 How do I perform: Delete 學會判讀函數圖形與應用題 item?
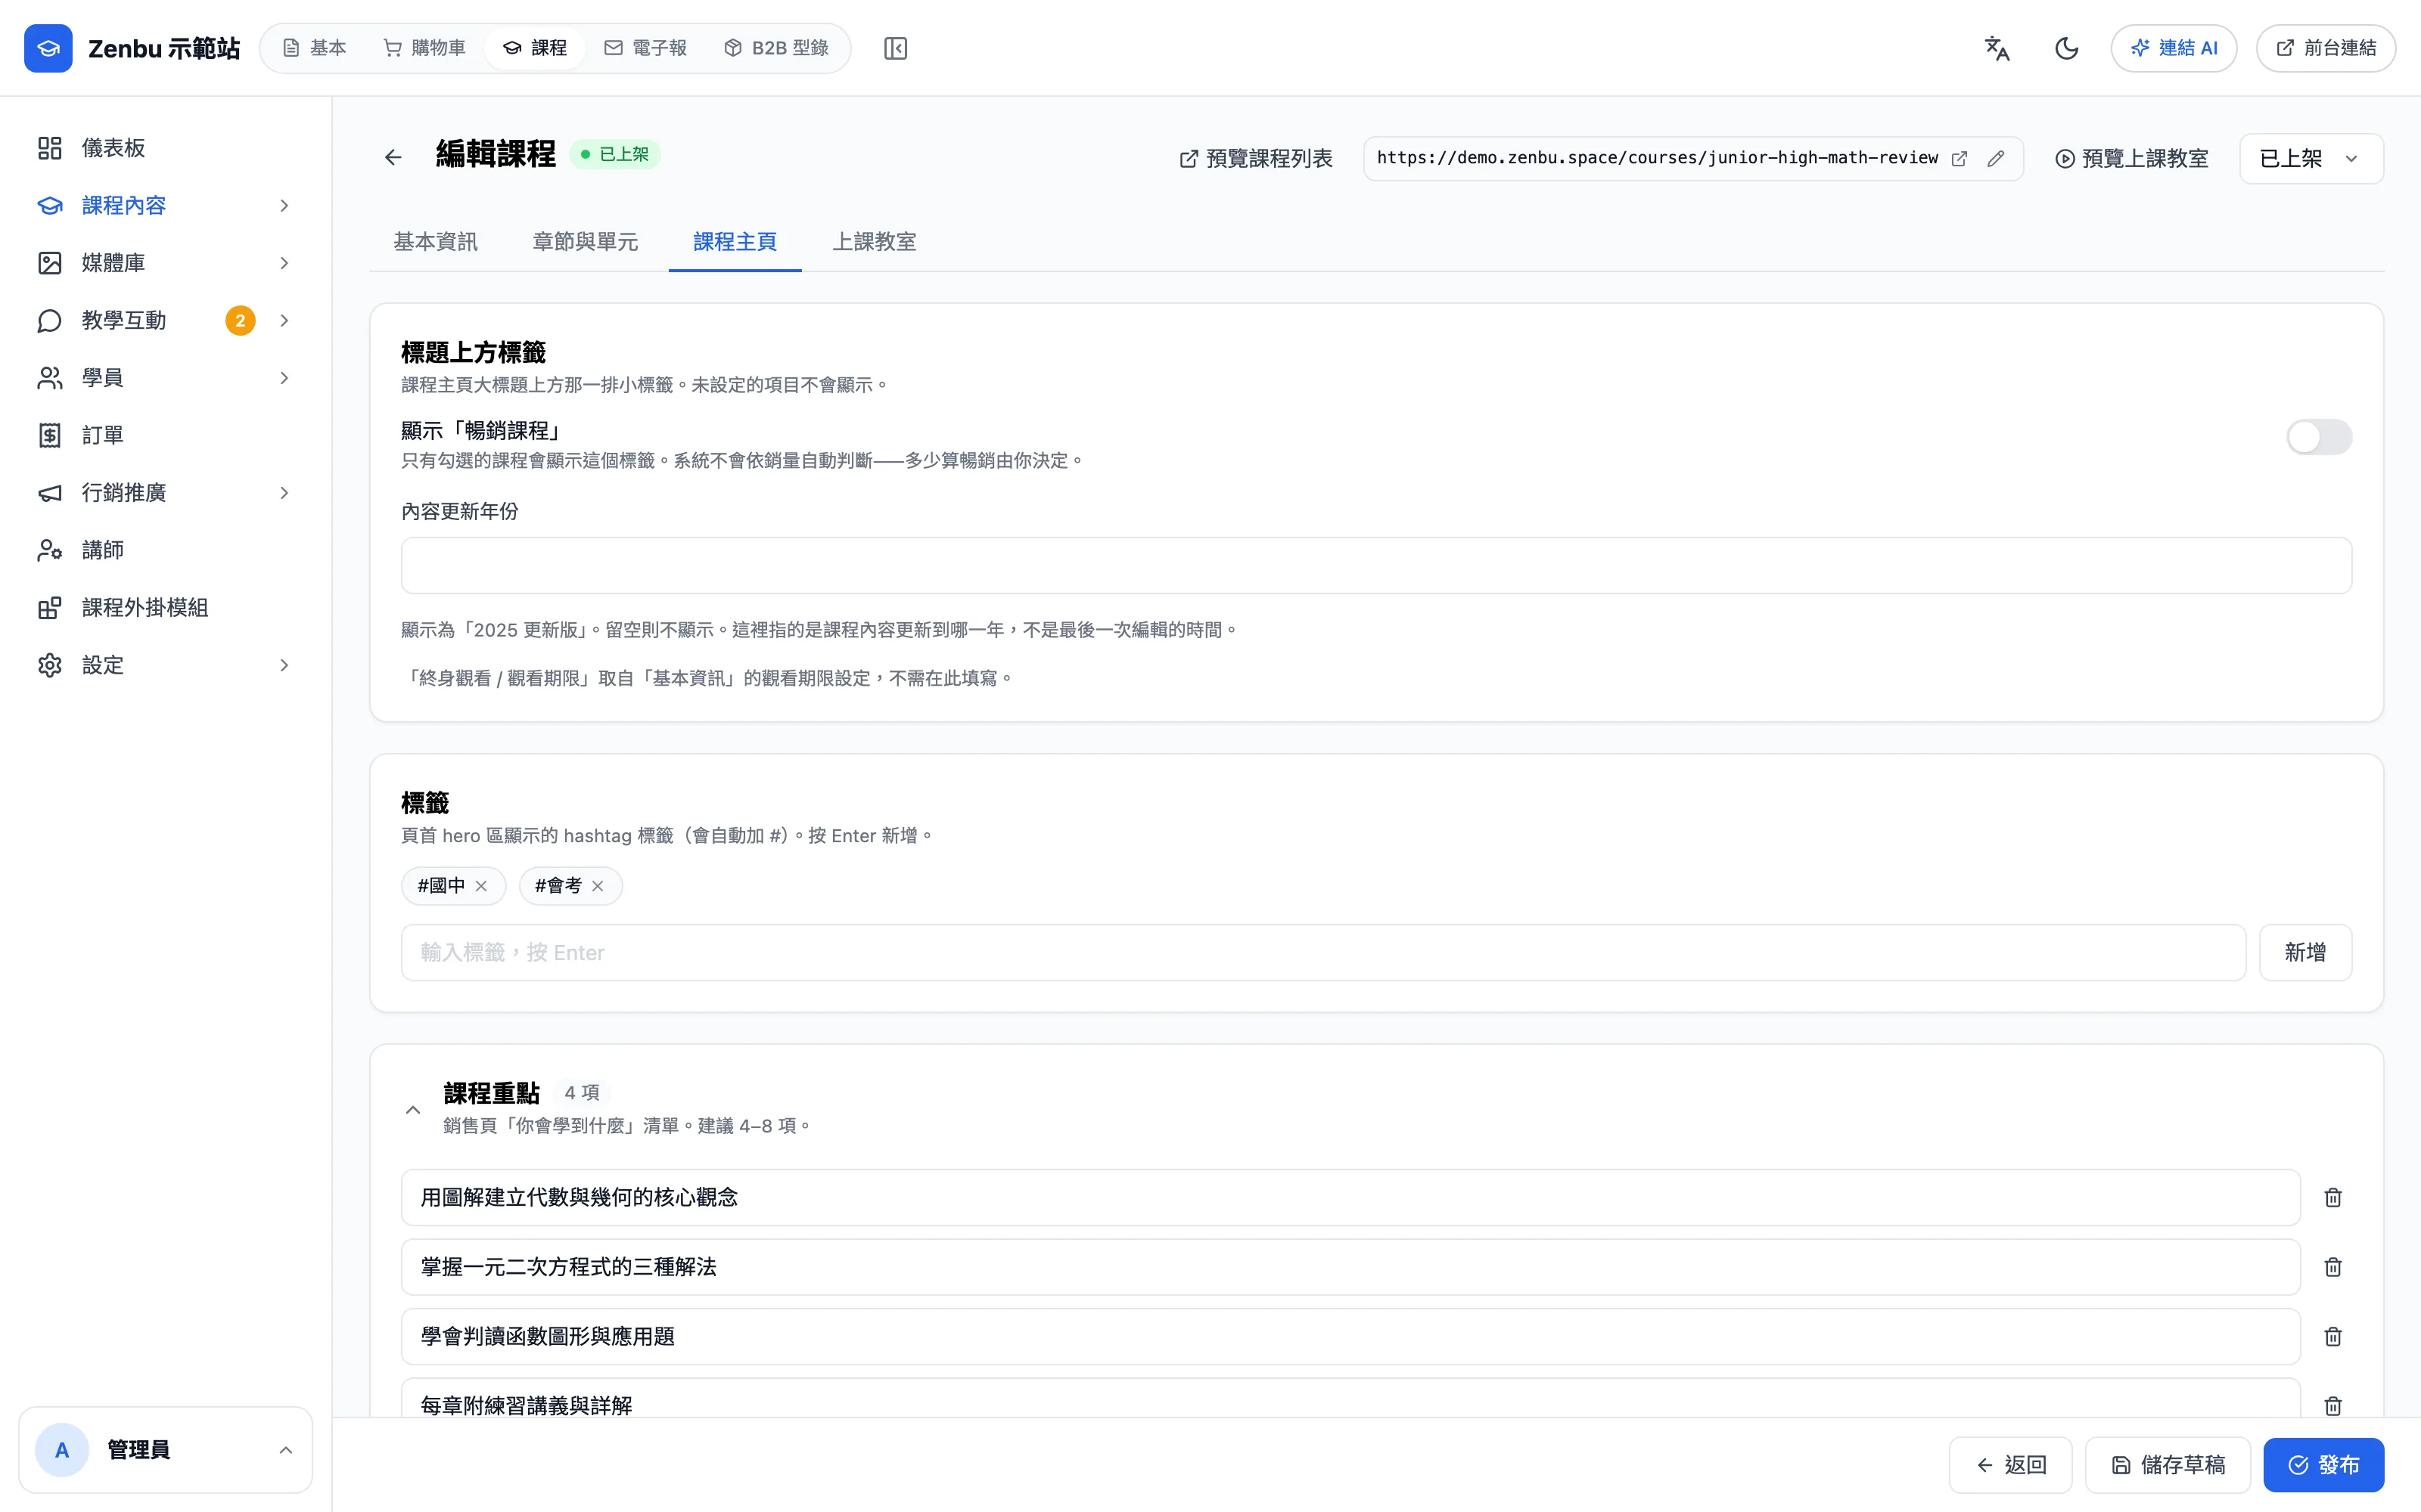pyautogui.click(x=2333, y=1336)
